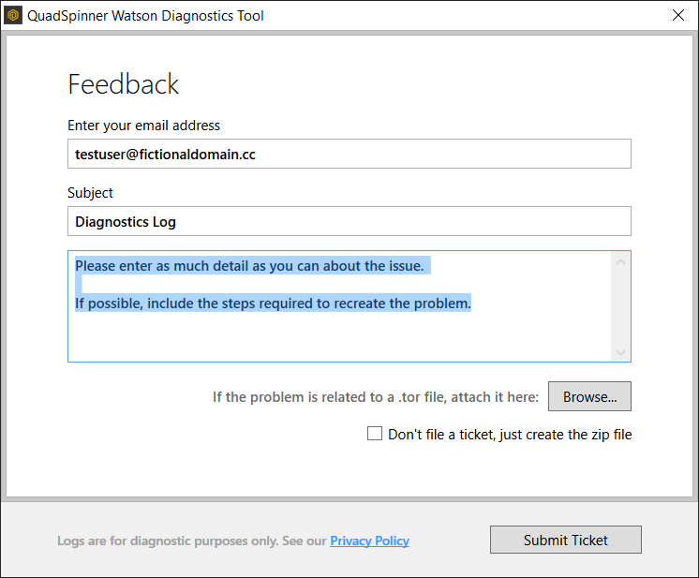Click the highlighted 'recreate the problem' line
This screenshot has width=699, height=578.
coord(273,304)
